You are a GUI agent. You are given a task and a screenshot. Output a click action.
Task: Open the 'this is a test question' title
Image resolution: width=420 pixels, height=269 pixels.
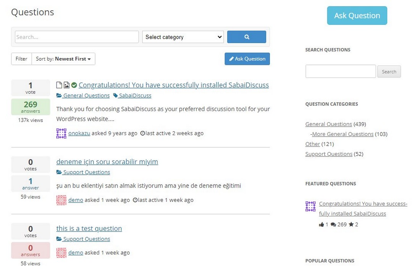tap(89, 229)
